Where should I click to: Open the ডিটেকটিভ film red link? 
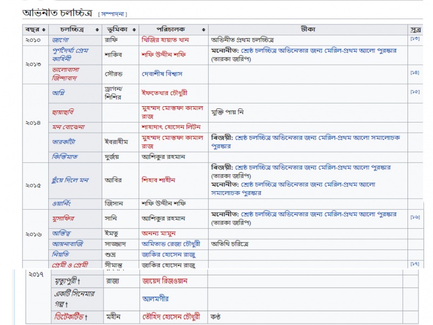point(69,317)
